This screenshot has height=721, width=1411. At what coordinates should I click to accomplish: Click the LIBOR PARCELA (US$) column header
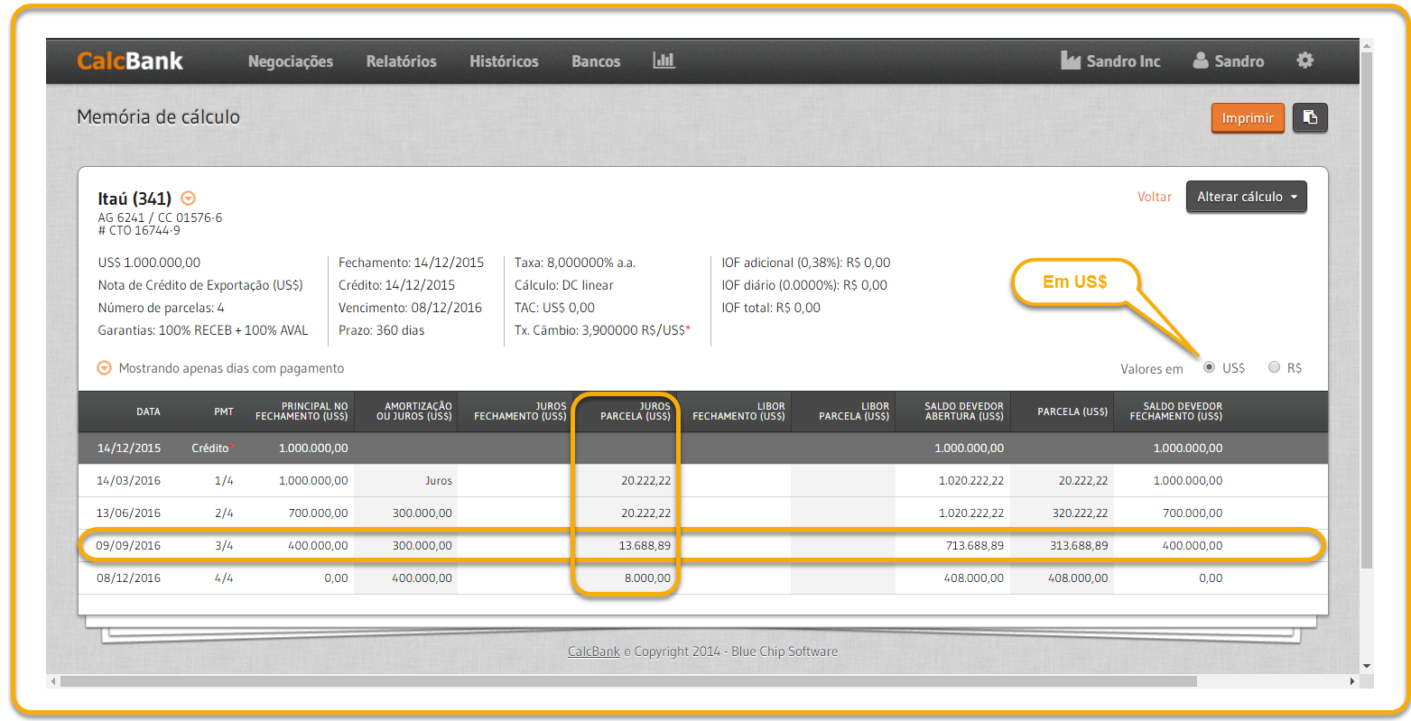[x=854, y=411]
